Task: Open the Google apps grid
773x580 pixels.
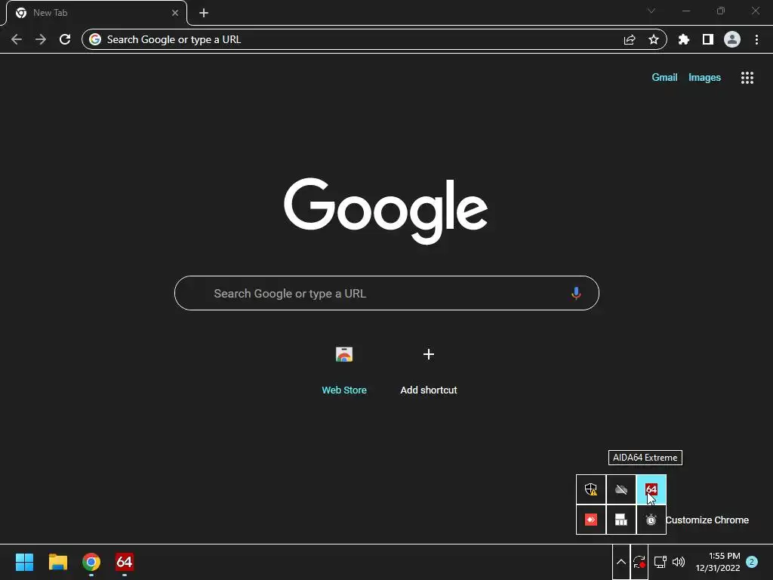Action: (747, 78)
